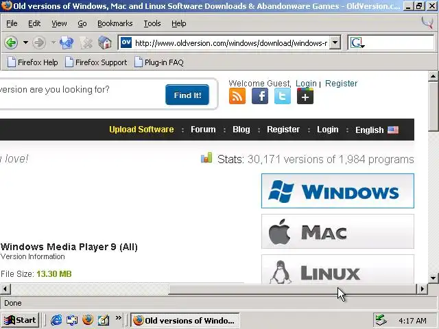Open Forum in the navigation bar
This screenshot has width=439, height=329.
[x=203, y=130]
